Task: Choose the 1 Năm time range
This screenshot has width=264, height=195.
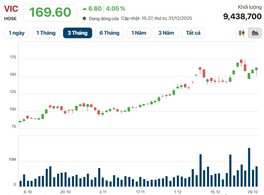Action: click(x=139, y=33)
